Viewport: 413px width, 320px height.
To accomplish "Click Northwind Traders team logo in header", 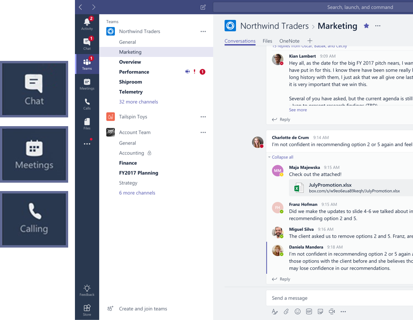I will [x=230, y=26].
